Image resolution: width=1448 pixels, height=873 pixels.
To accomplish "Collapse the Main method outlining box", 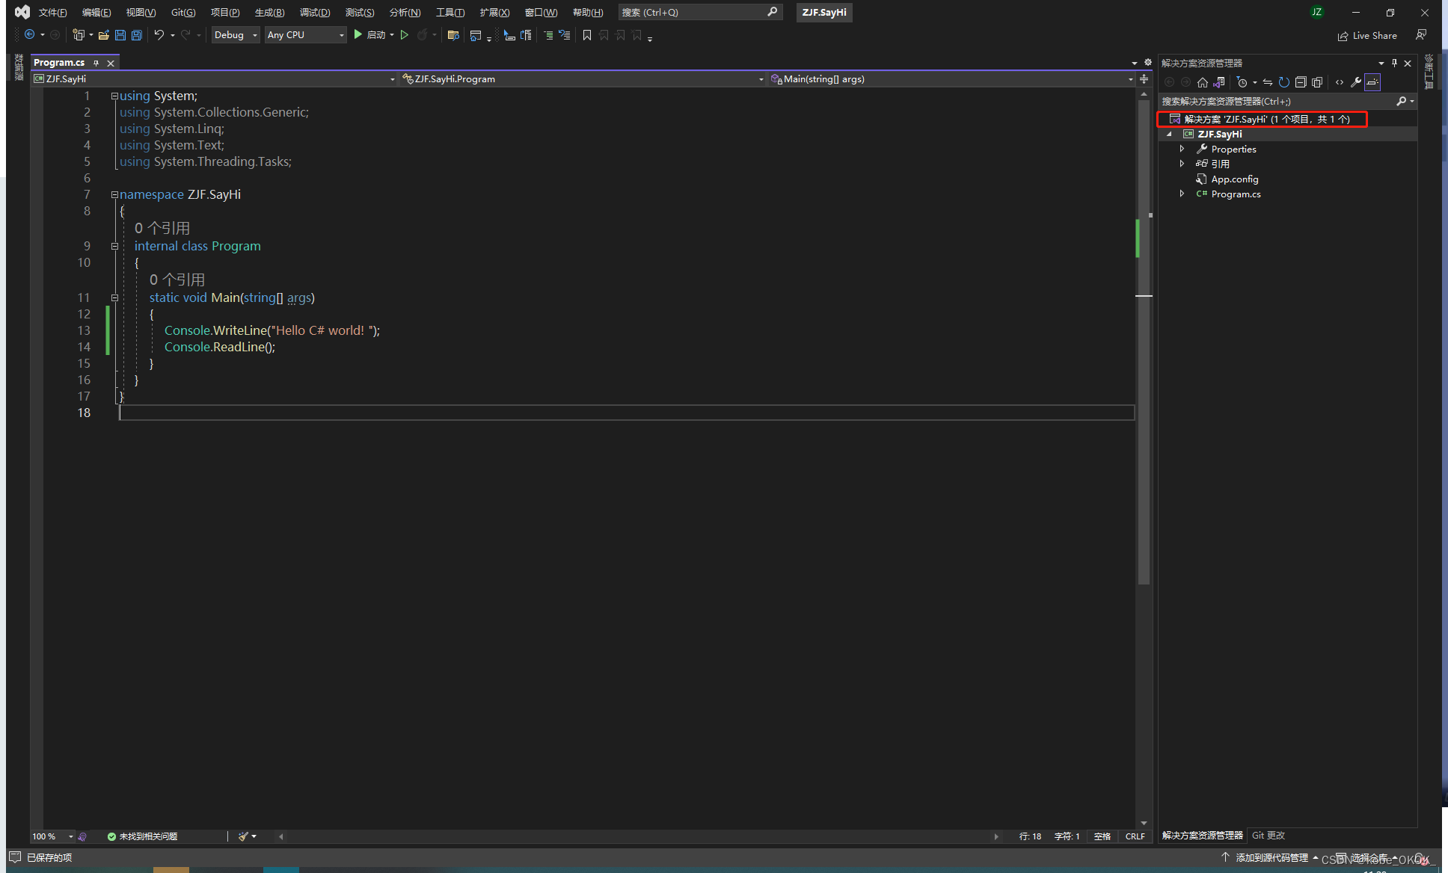I will (x=114, y=297).
